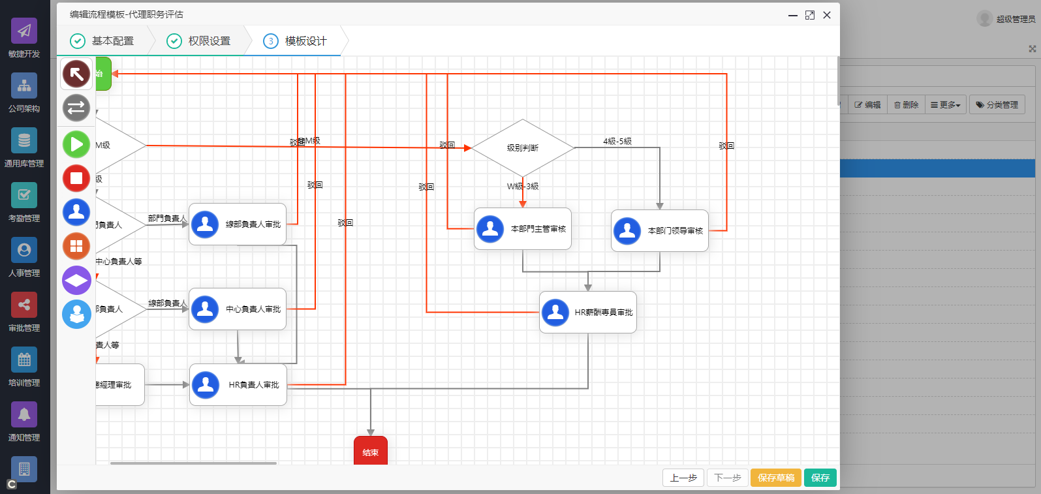Image resolution: width=1041 pixels, height=494 pixels.
Task: Go back with the 上一步 button
Action: coord(683,478)
